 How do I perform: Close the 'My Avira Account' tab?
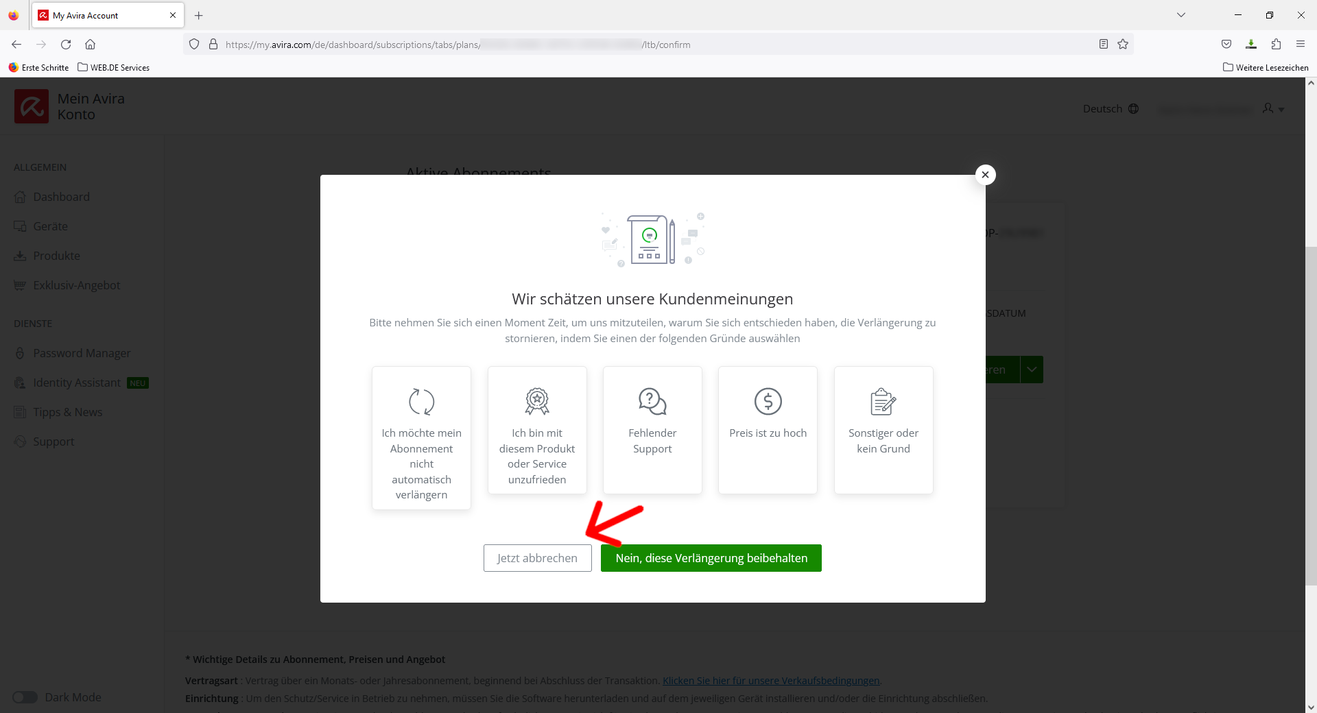pos(173,15)
